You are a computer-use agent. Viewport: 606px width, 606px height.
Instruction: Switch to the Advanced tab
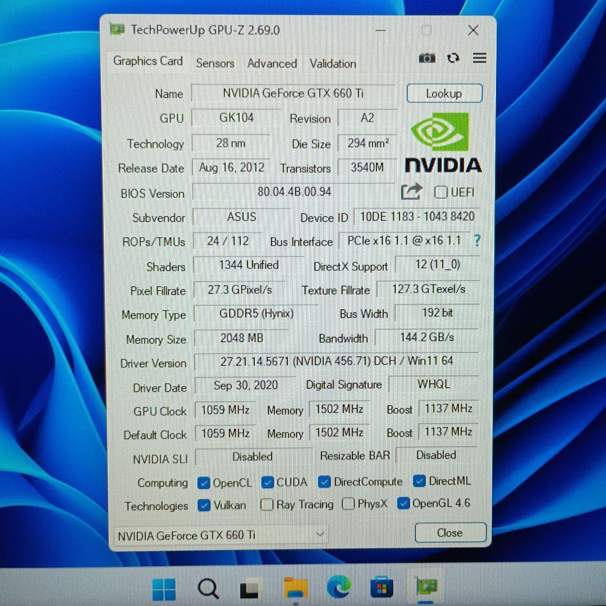[x=272, y=63]
